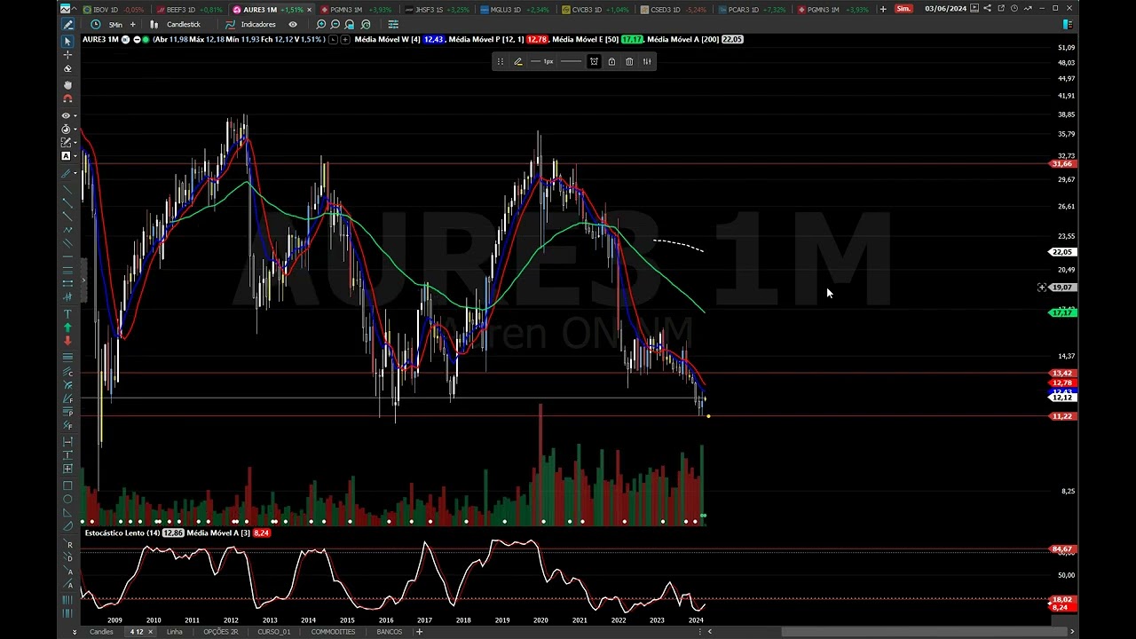Viewport: 1136px width, 639px height.
Task: Close the AURE3 1M tab
Action: [310, 9]
